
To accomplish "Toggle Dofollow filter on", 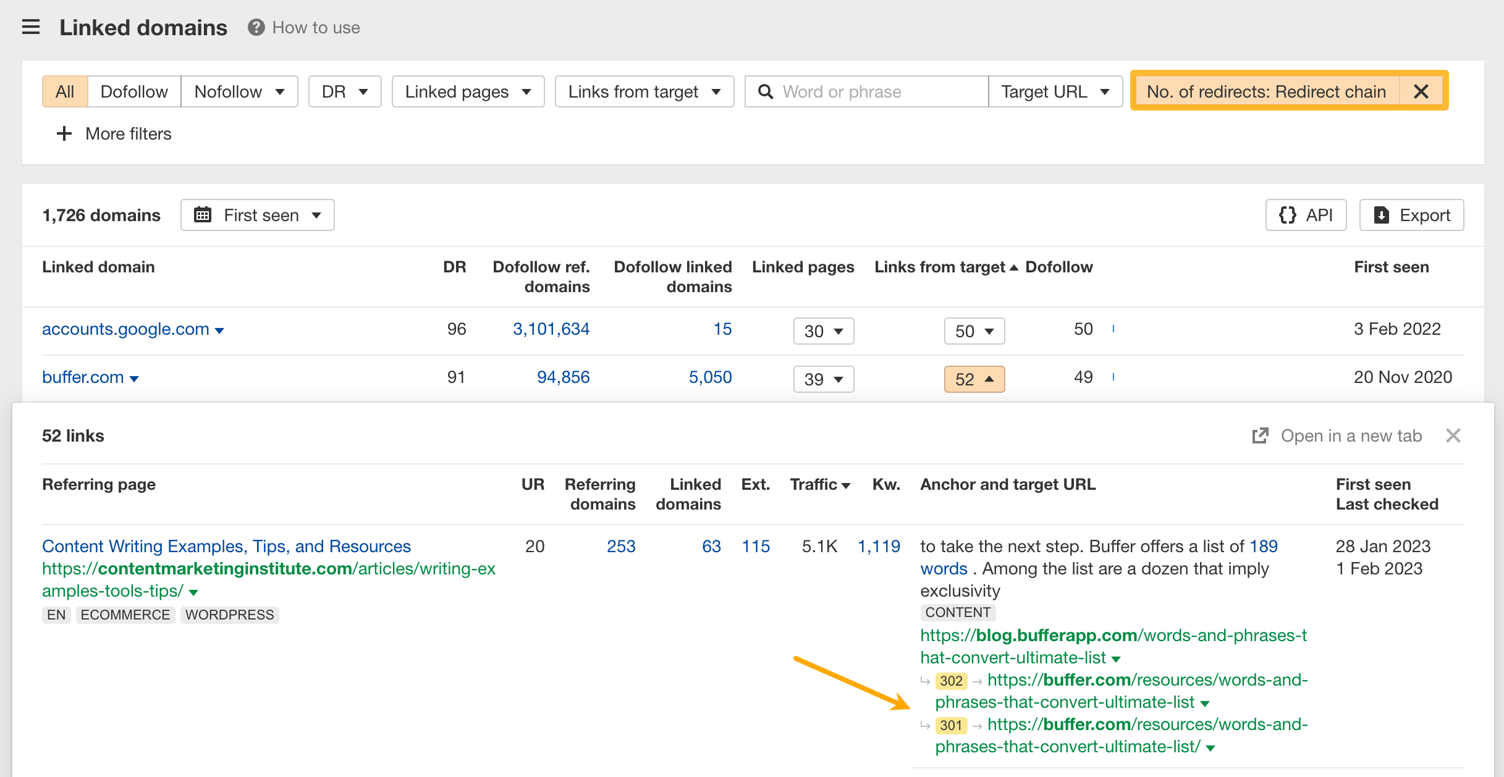I will click(132, 91).
